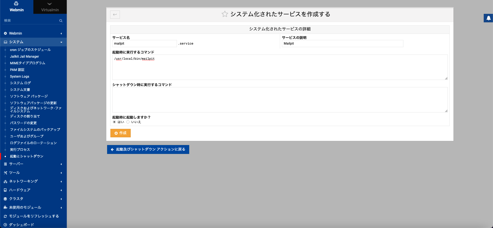
Task: Click the 未使用のモジュール puzzle icon
Action: (5, 208)
